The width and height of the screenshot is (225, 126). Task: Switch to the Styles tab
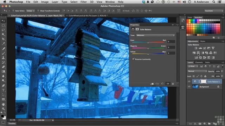(x=202, y=41)
